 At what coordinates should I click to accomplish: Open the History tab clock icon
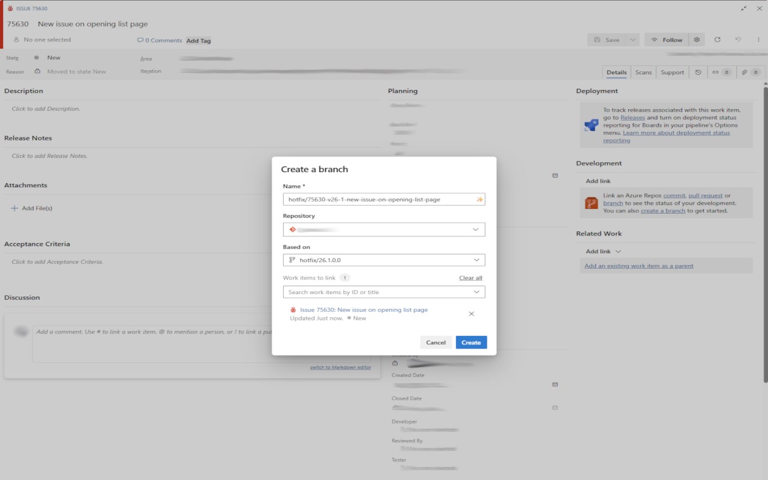pyautogui.click(x=698, y=72)
